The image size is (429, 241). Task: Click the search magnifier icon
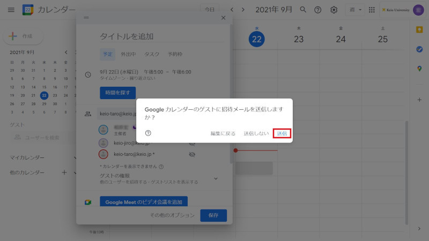click(304, 10)
